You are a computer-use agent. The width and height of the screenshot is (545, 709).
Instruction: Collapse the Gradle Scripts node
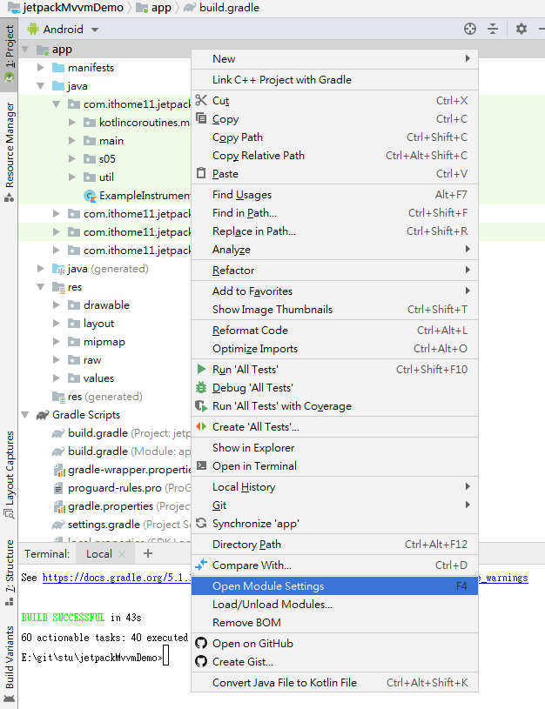(x=25, y=415)
